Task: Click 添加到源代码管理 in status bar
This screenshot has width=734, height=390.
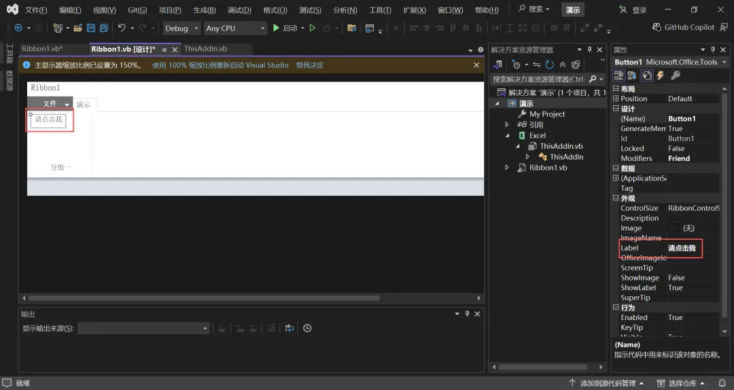Action: pyautogui.click(x=608, y=383)
